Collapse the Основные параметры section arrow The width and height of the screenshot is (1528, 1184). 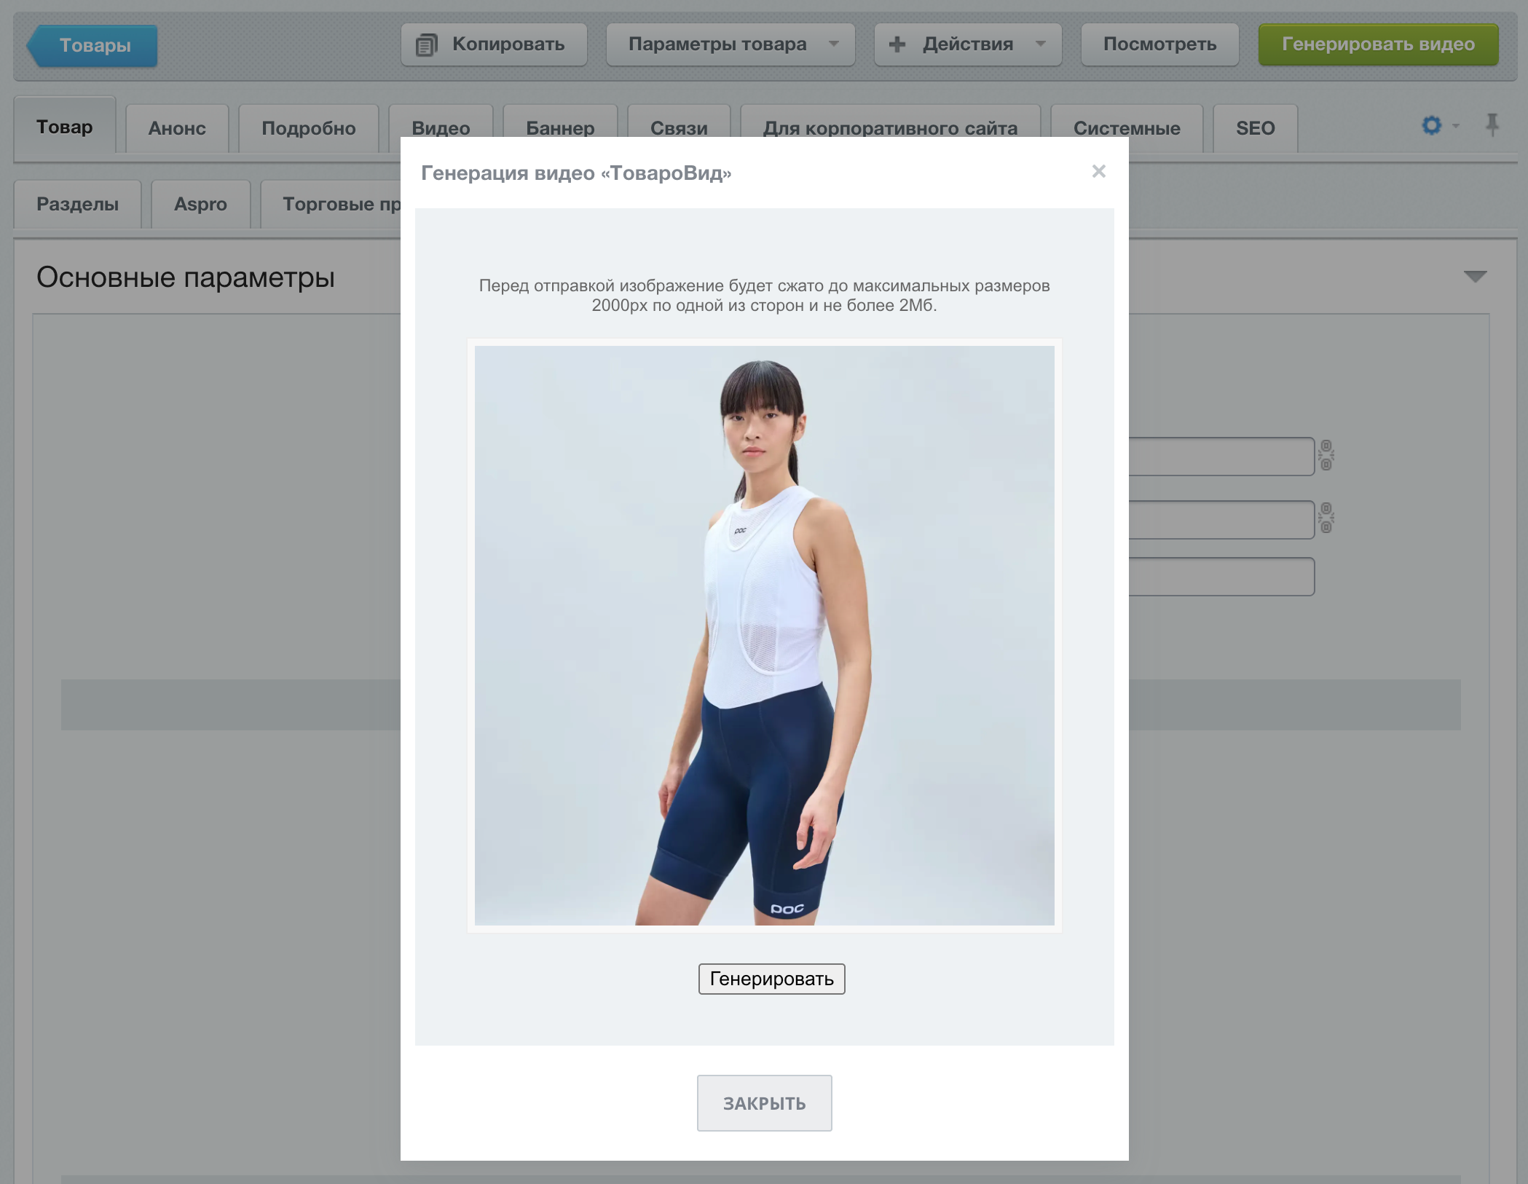click(x=1475, y=277)
